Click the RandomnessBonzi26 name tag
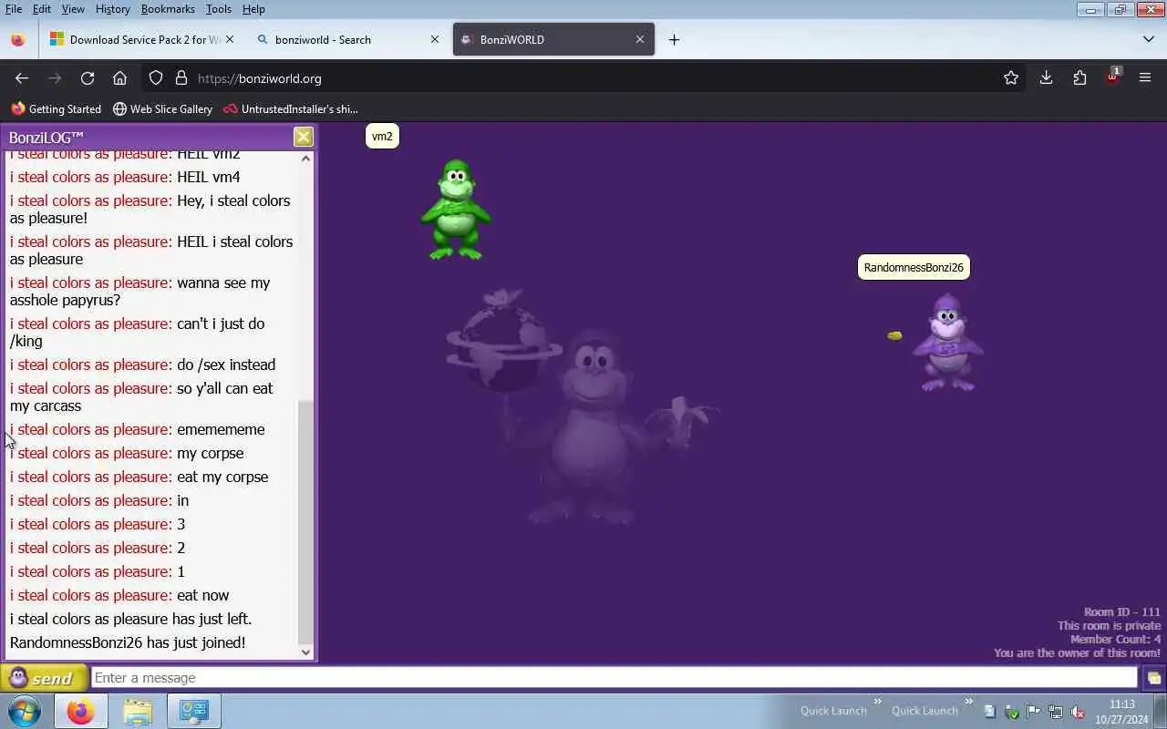This screenshot has width=1167, height=729. pos(914,268)
